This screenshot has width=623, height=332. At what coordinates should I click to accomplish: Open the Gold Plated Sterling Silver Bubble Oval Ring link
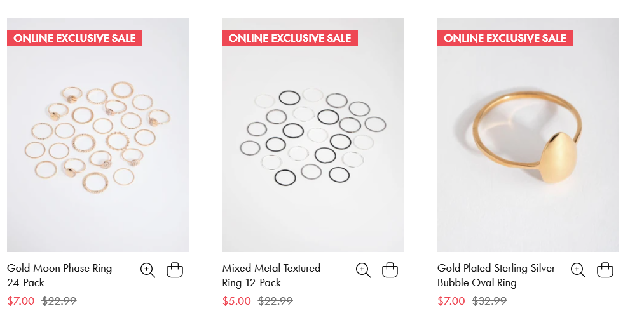tap(496, 276)
